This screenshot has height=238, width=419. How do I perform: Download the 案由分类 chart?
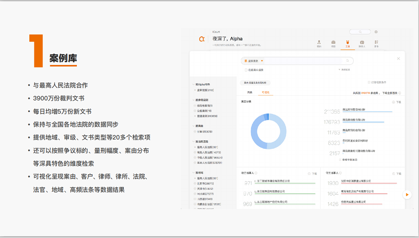pos(397,102)
